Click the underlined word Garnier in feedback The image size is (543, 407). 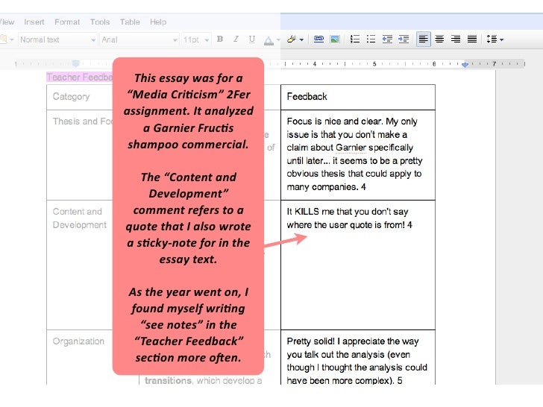point(351,148)
